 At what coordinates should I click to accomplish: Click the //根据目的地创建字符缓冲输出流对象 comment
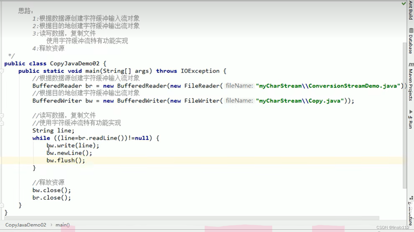pos(86,93)
